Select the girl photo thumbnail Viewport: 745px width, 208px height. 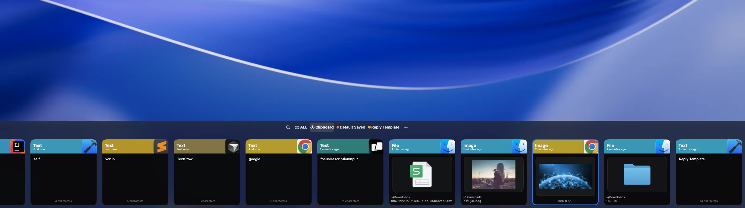(494, 174)
